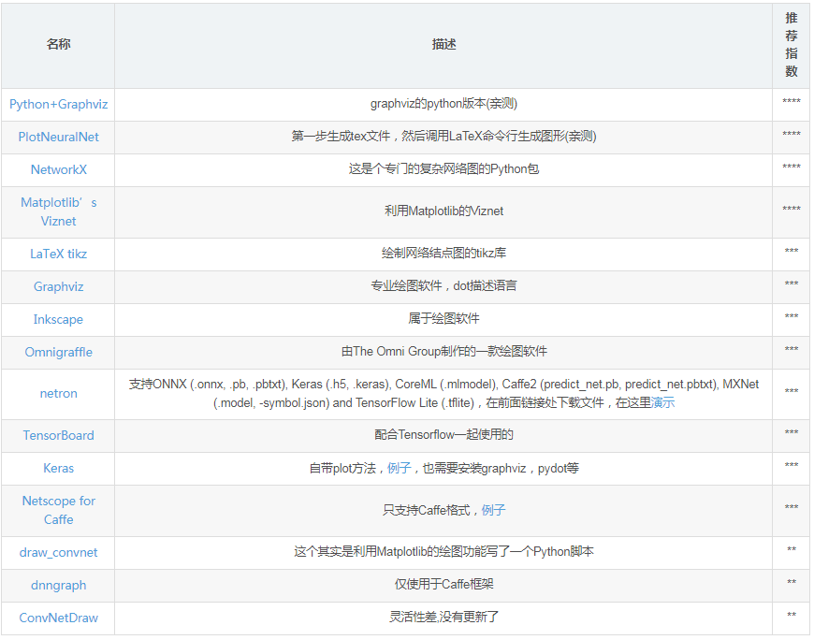
Task: Open the PlotNeuralNet link
Action: pos(58,137)
